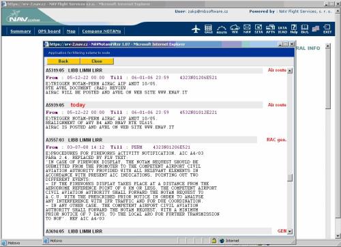Click the NOTAM list scrollbar down arrow
Viewport: 341px width, 247px height.
290,231
